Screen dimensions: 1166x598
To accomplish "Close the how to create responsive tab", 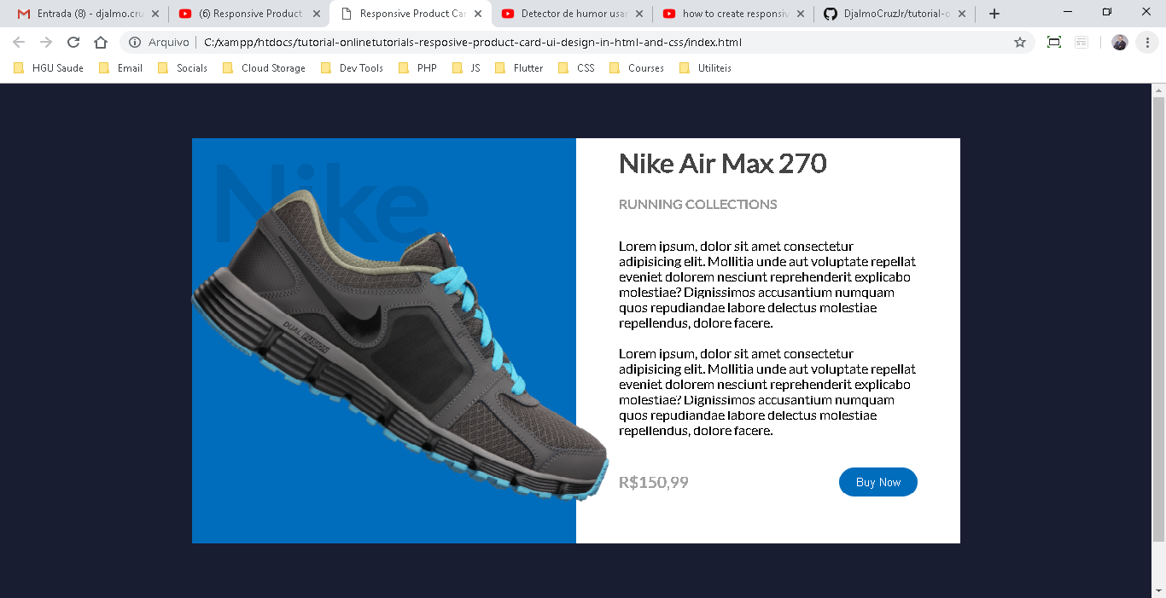I will (801, 14).
